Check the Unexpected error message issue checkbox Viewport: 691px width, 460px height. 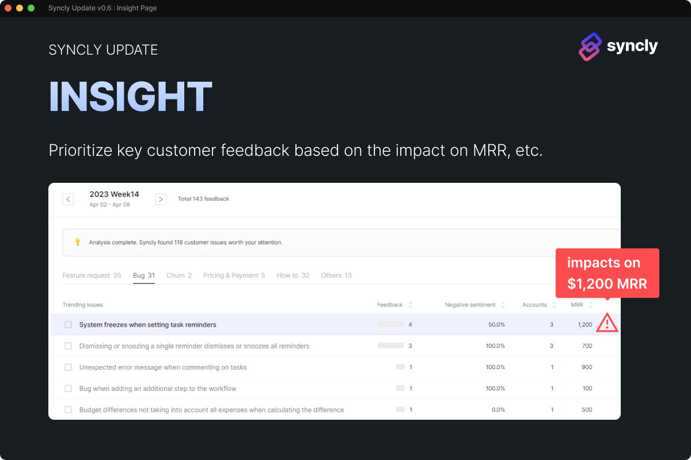pos(68,367)
